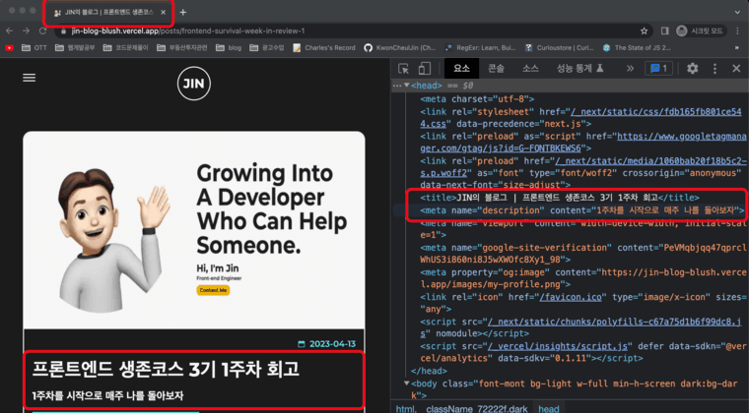Open the hamburger menu on the blog

point(30,78)
